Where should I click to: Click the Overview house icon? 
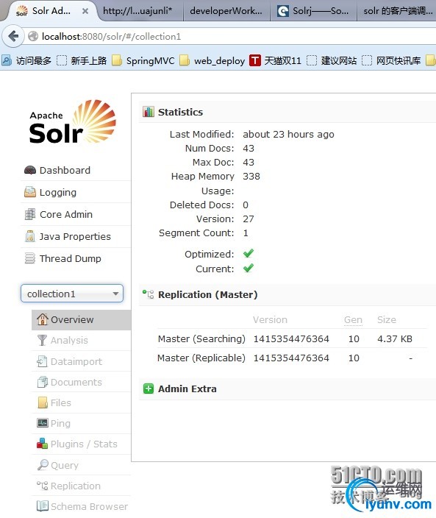(x=43, y=319)
